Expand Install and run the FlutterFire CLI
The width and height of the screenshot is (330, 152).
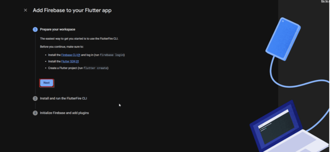(x=63, y=99)
